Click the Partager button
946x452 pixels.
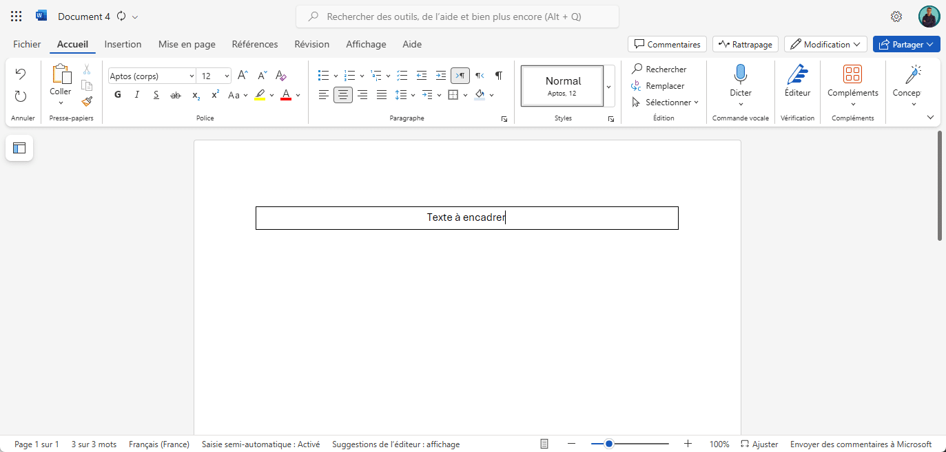[906, 43]
